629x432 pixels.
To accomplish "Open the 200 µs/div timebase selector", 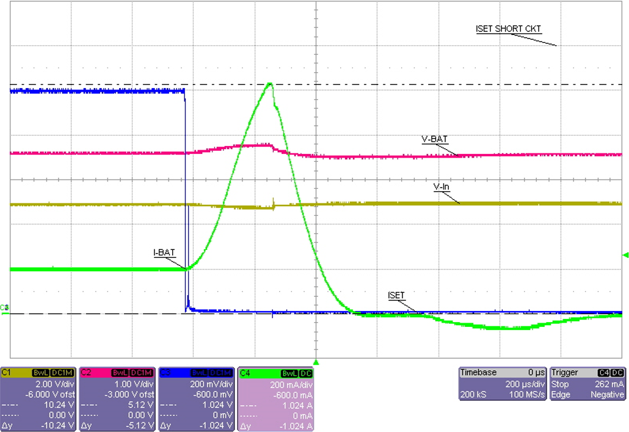I will 525,384.
